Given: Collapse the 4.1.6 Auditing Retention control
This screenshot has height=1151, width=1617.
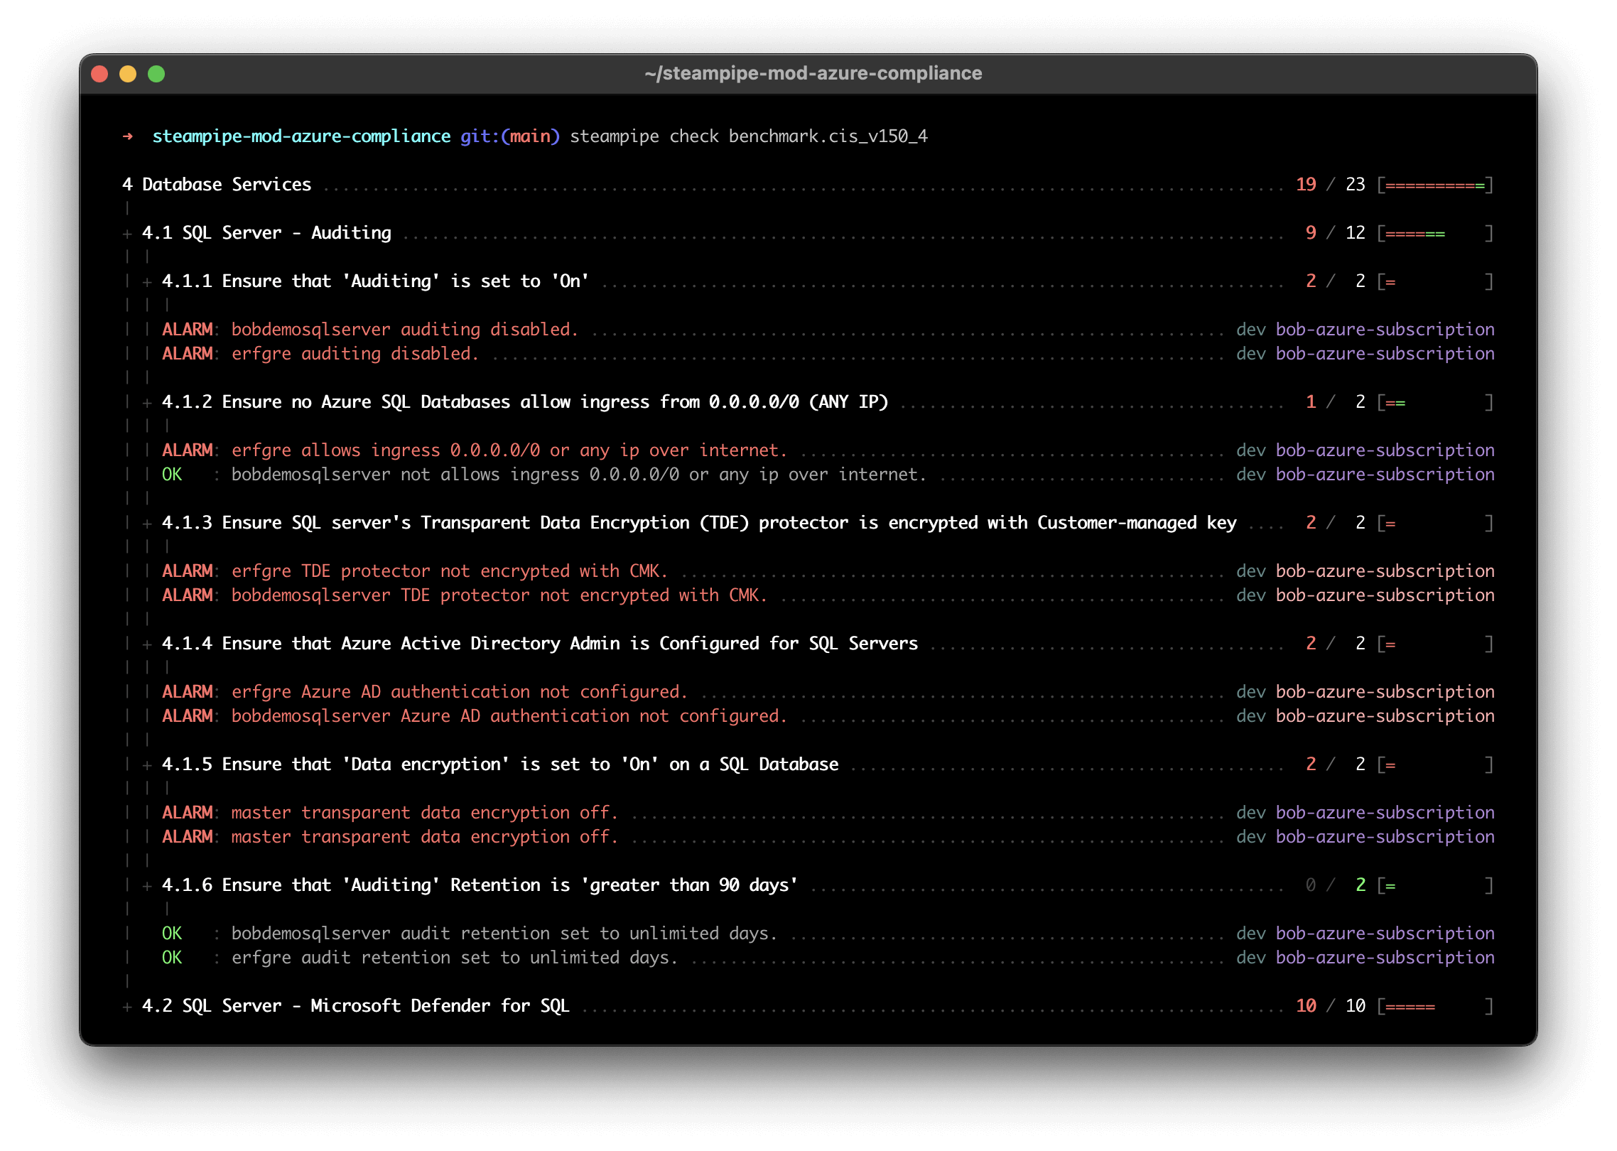Looking at the screenshot, I should coord(147,885).
